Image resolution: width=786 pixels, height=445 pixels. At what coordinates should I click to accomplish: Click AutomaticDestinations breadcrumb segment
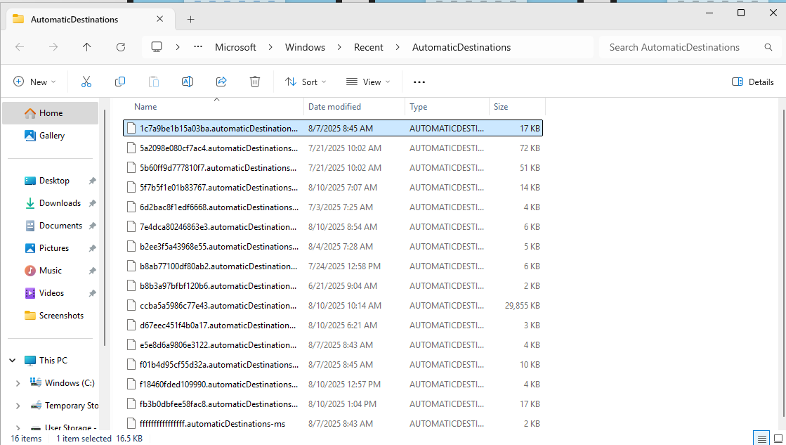click(461, 47)
